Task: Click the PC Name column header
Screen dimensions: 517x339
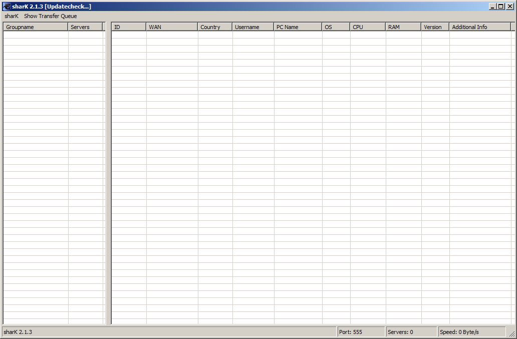Action: point(298,27)
